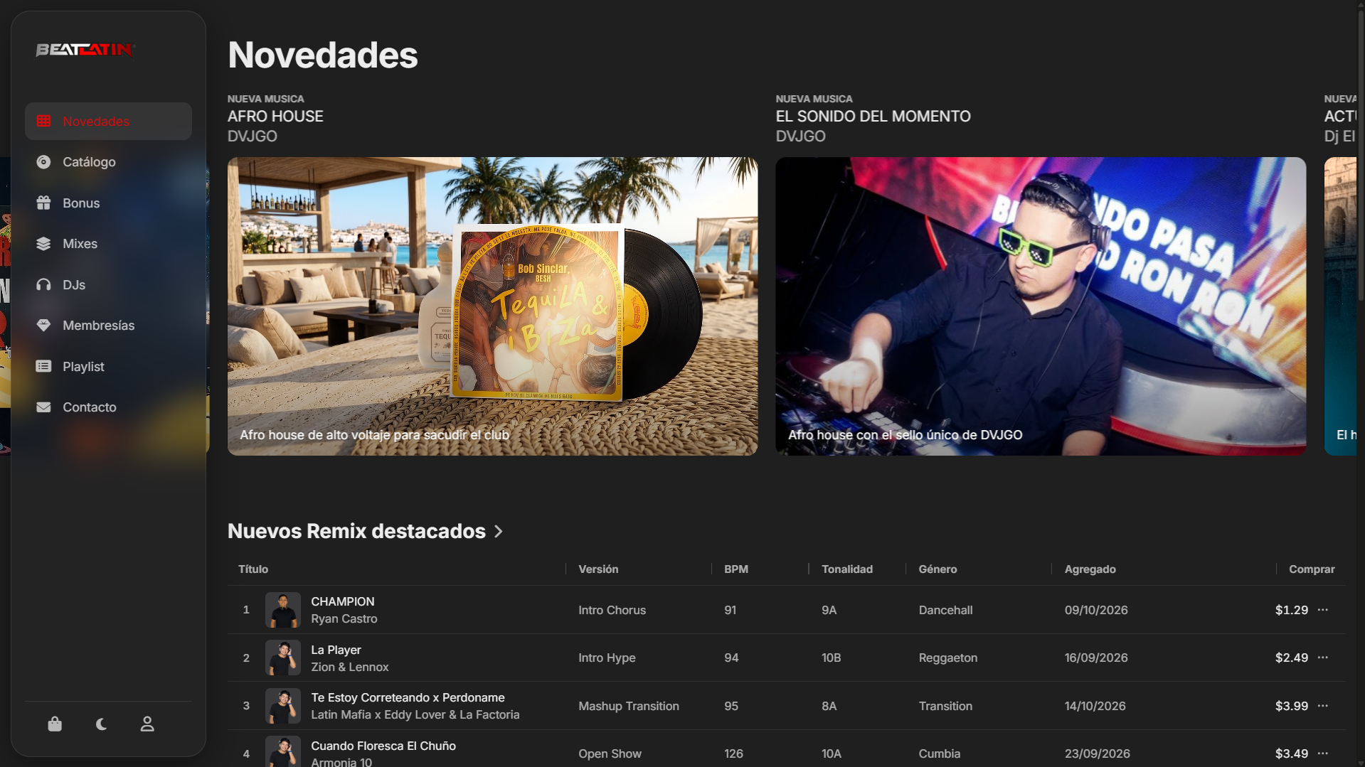Open the user account profile icon
The image size is (1365, 767).
[x=147, y=724]
